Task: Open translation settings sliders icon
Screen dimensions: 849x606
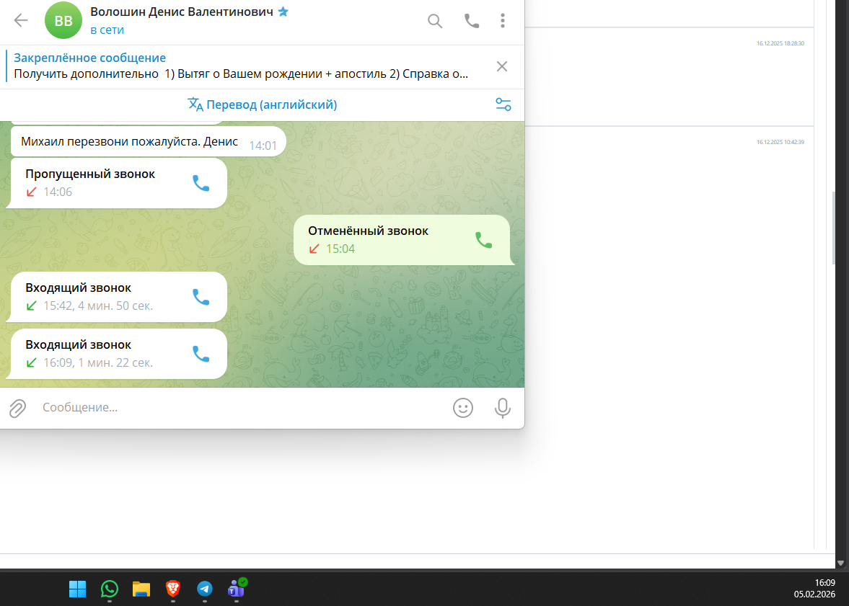Action: point(503,104)
